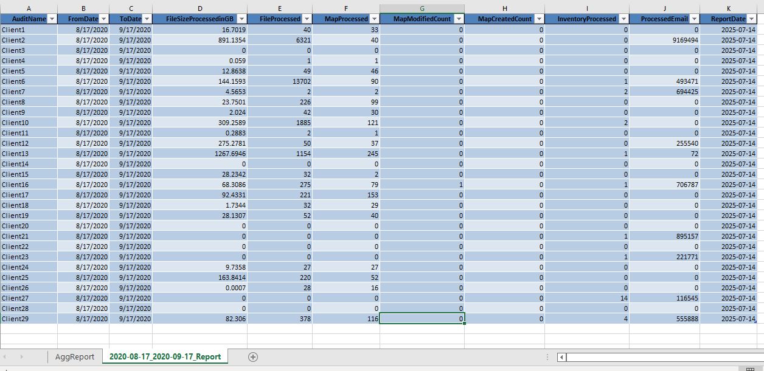Click the tab bar split handle dots
Screen dimensions: 764x371
pos(547,358)
